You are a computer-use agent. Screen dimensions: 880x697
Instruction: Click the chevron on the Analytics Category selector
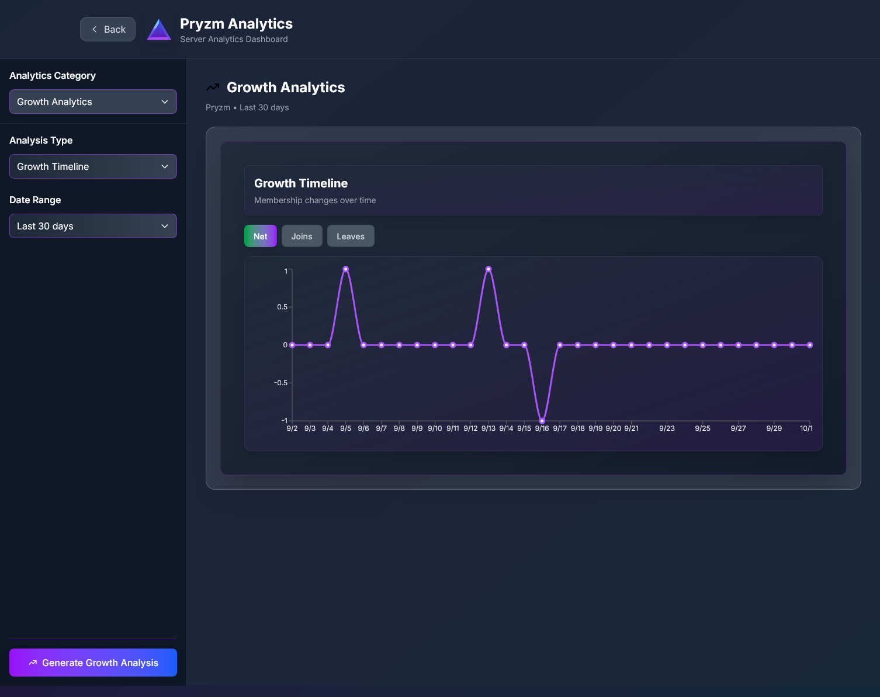point(165,102)
